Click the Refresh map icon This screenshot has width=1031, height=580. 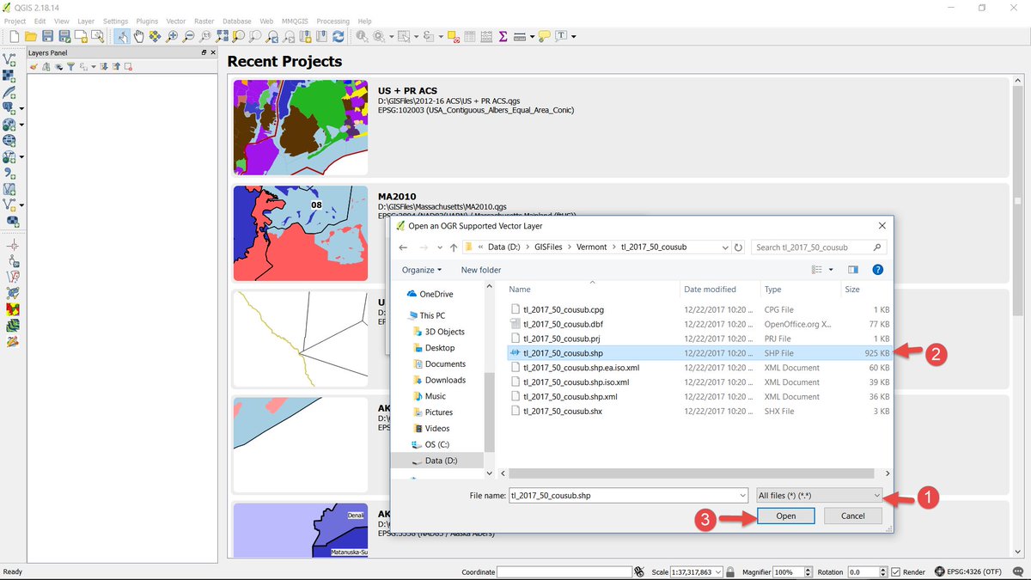point(338,36)
